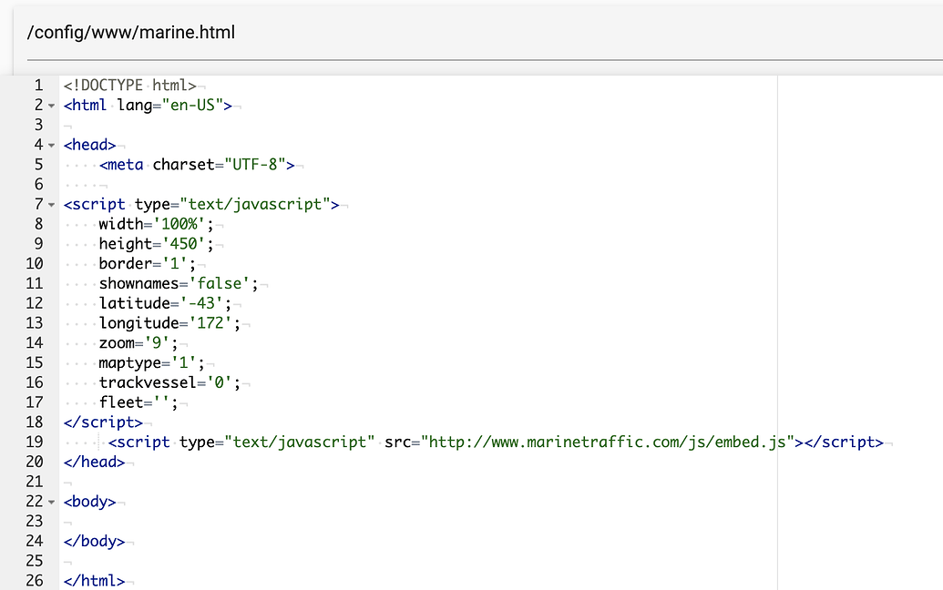Collapse the html tag fold on line 2
943x590 pixels.
click(x=51, y=106)
